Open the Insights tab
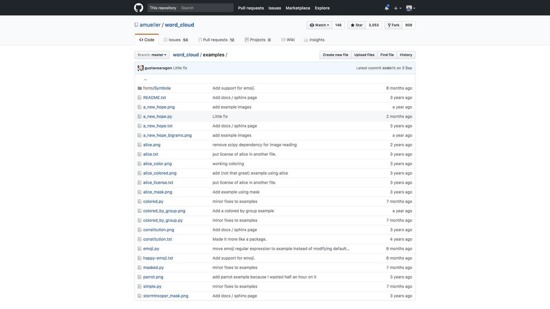This screenshot has width=550, height=309. pos(314,40)
